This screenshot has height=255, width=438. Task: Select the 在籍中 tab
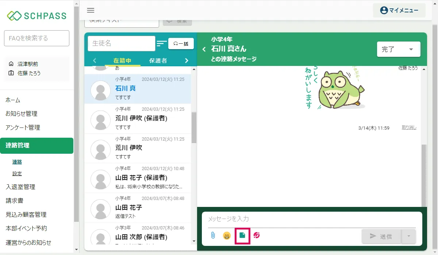[x=122, y=60]
